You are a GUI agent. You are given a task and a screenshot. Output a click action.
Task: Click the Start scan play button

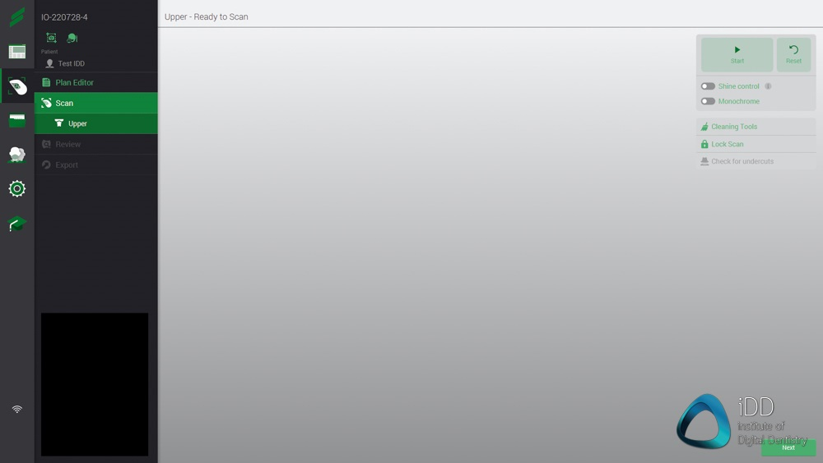pos(737,54)
